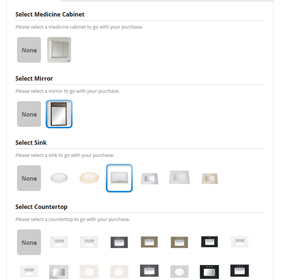Select the beige rectangular sink top

pyautogui.click(x=210, y=178)
